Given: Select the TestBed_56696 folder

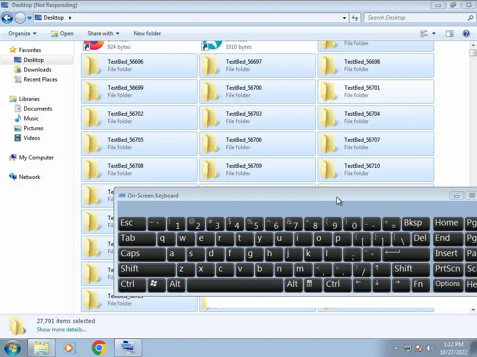Looking at the screenshot, I should (x=139, y=65).
